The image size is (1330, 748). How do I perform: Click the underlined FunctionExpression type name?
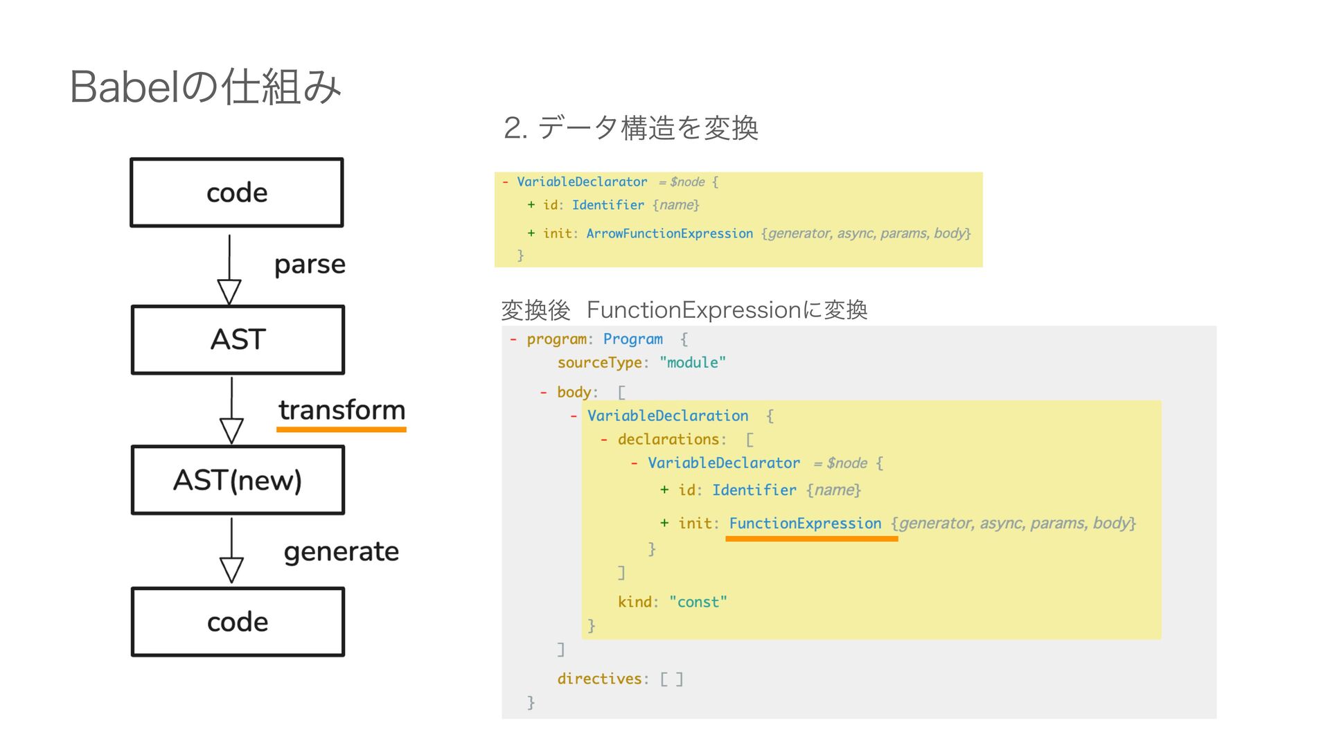tap(805, 524)
